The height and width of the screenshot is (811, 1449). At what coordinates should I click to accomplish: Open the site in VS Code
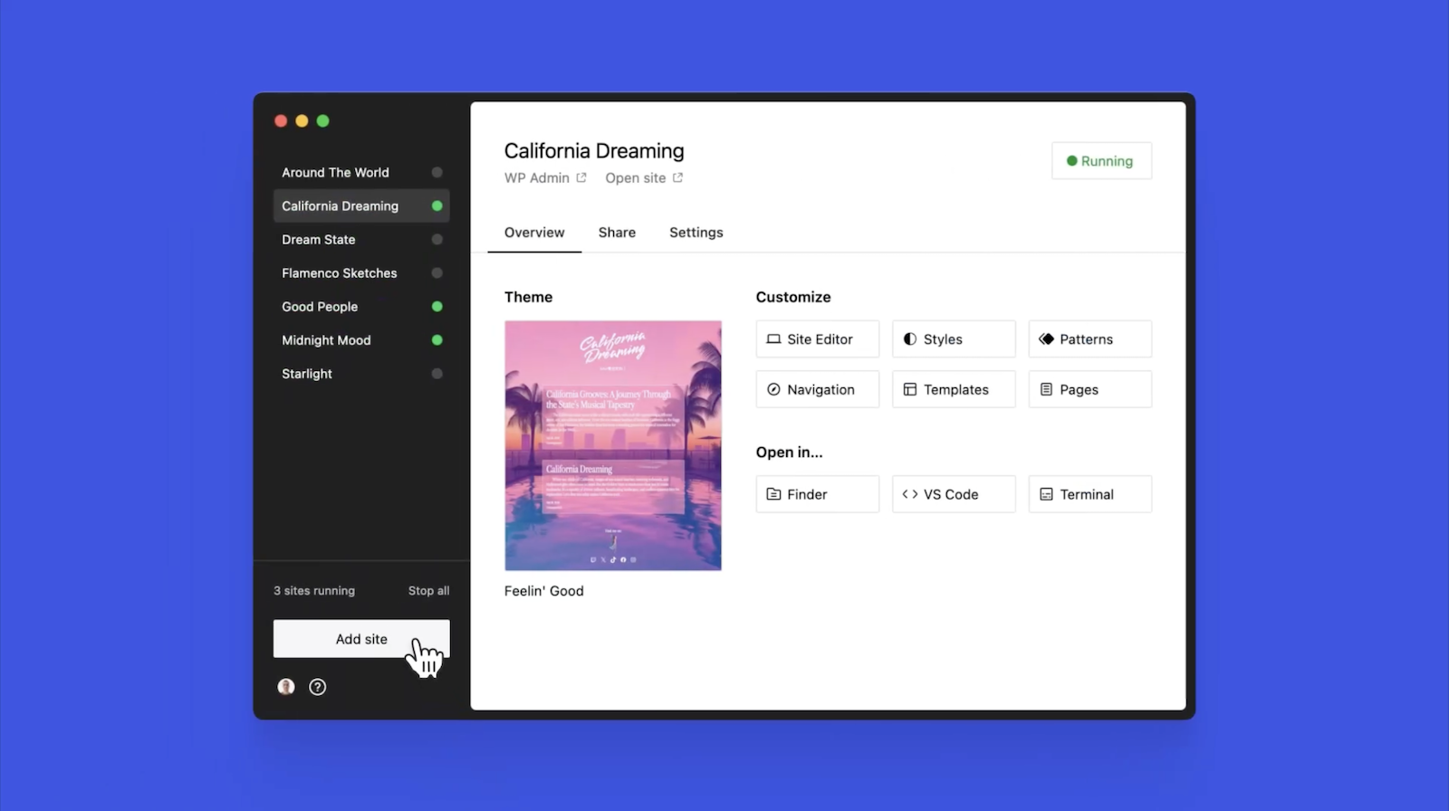953,494
